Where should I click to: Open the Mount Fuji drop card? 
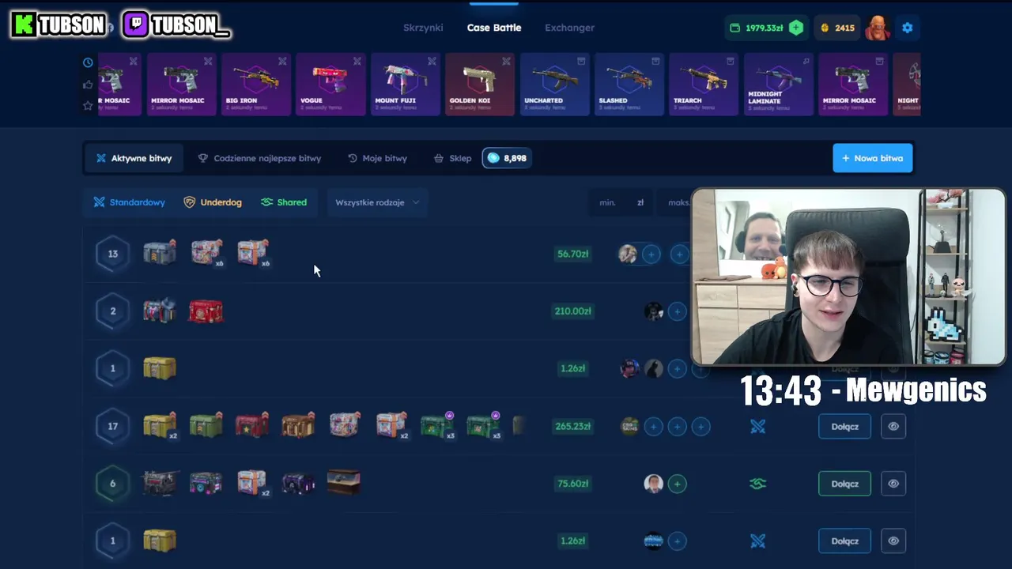coord(406,85)
